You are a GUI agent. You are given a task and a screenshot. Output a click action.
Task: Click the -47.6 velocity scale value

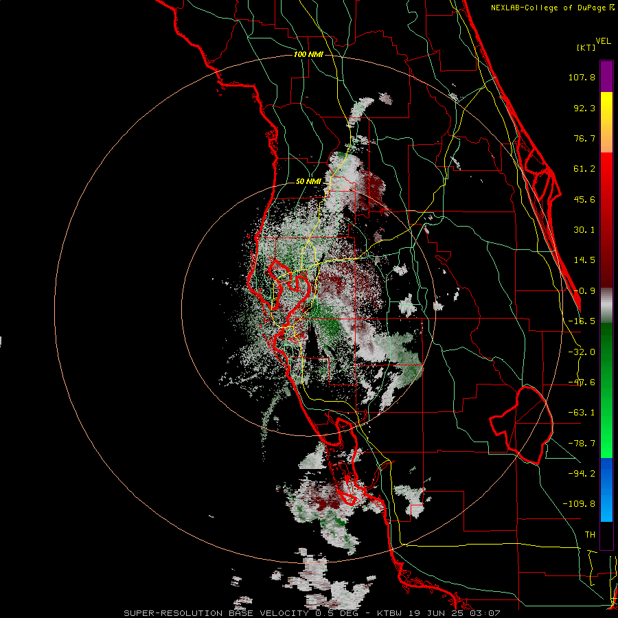582,382
